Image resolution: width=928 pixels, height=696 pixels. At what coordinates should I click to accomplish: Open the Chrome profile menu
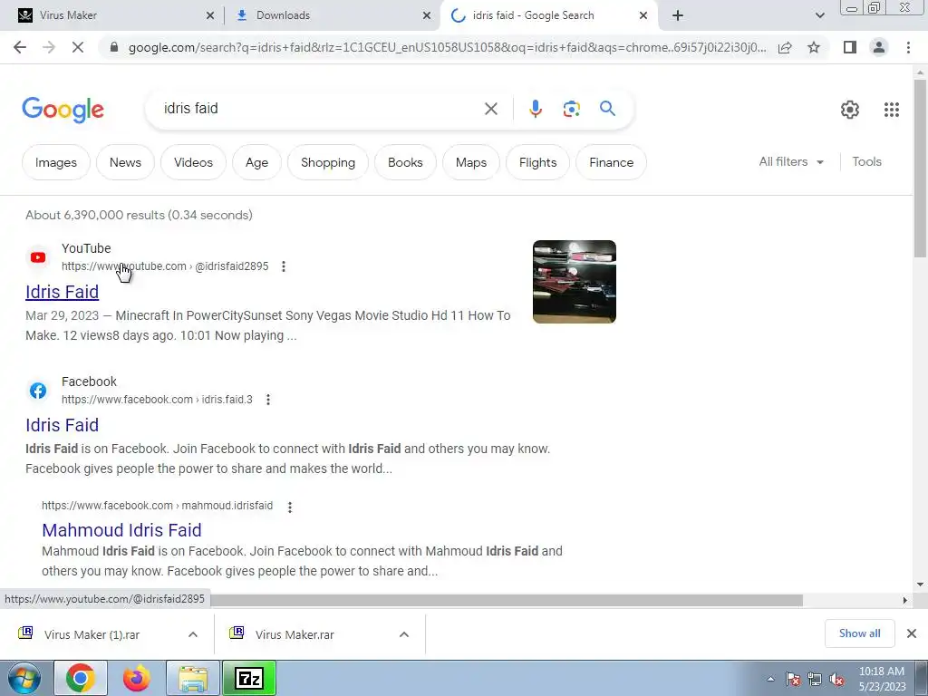(879, 47)
